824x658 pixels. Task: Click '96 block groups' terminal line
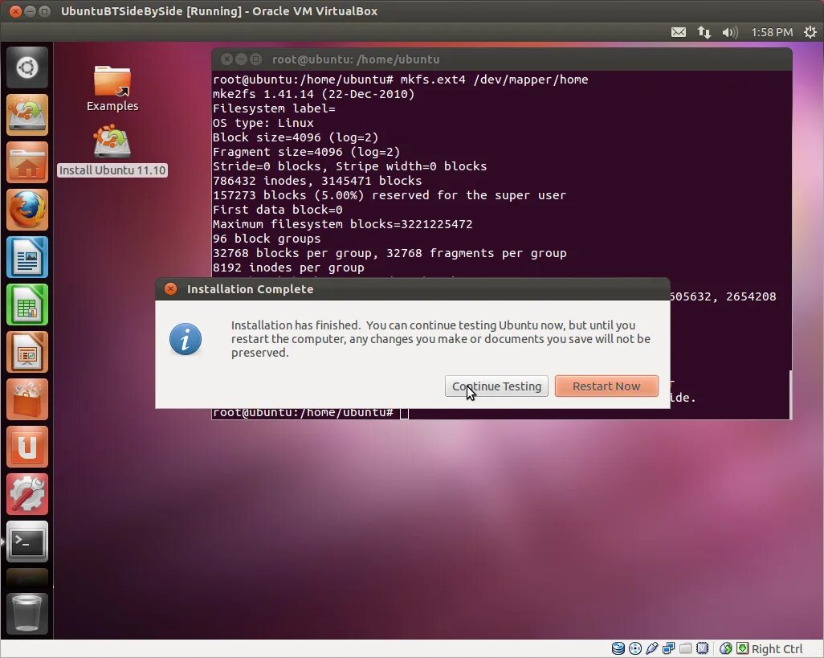pyautogui.click(x=267, y=239)
